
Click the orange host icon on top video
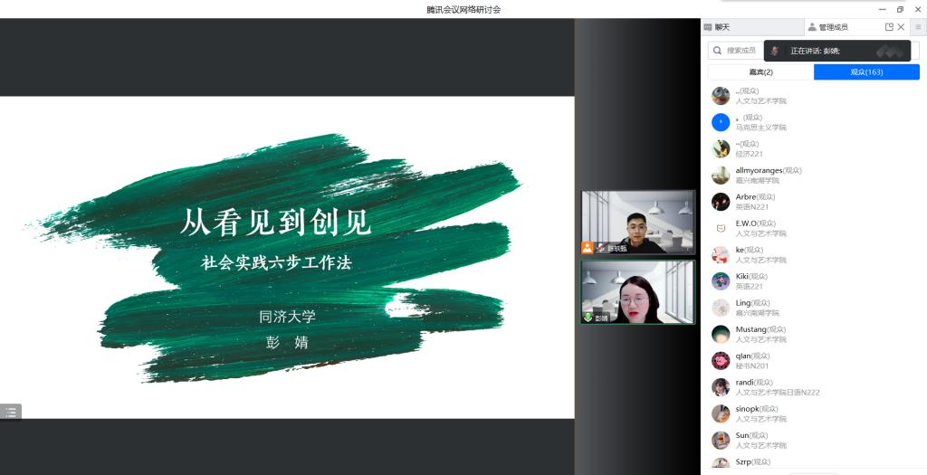pyautogui.click(x=588, y=247)
